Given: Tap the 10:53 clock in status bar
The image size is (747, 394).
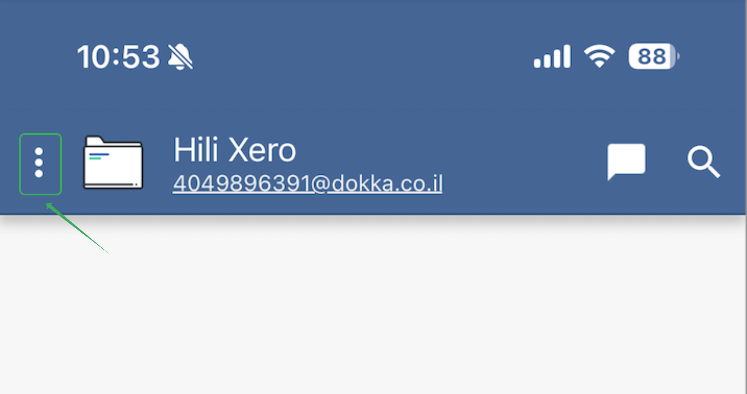Looking at the screenshot, I should (x=118, y=57).
